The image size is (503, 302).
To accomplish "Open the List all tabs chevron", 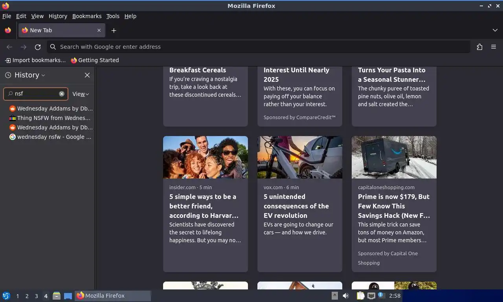I will (495, 30).
